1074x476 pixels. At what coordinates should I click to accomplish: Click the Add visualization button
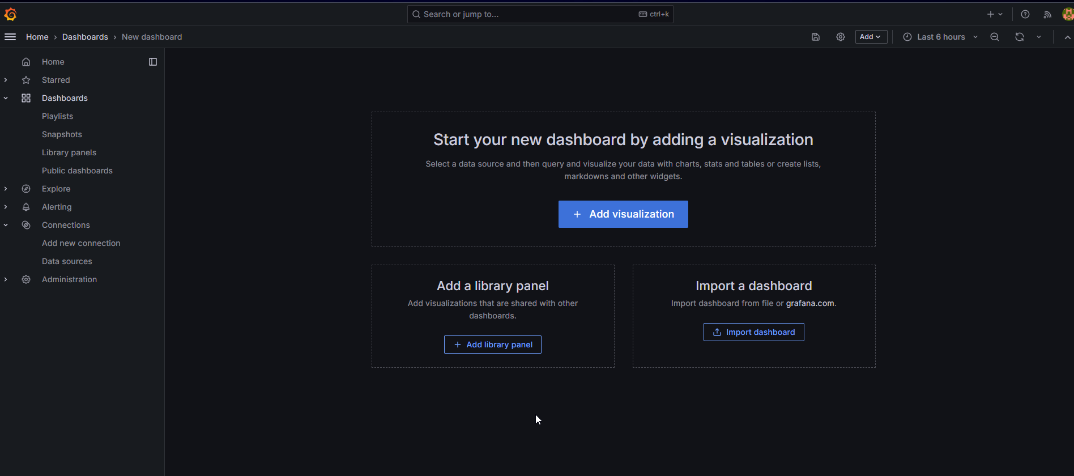point(623,214)
